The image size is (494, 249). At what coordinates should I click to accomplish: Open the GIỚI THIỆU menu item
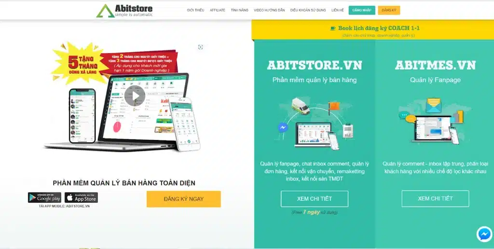point(195,11)
